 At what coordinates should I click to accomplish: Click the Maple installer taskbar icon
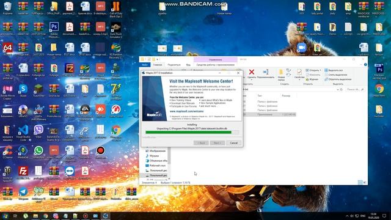(x=105, y=216)
